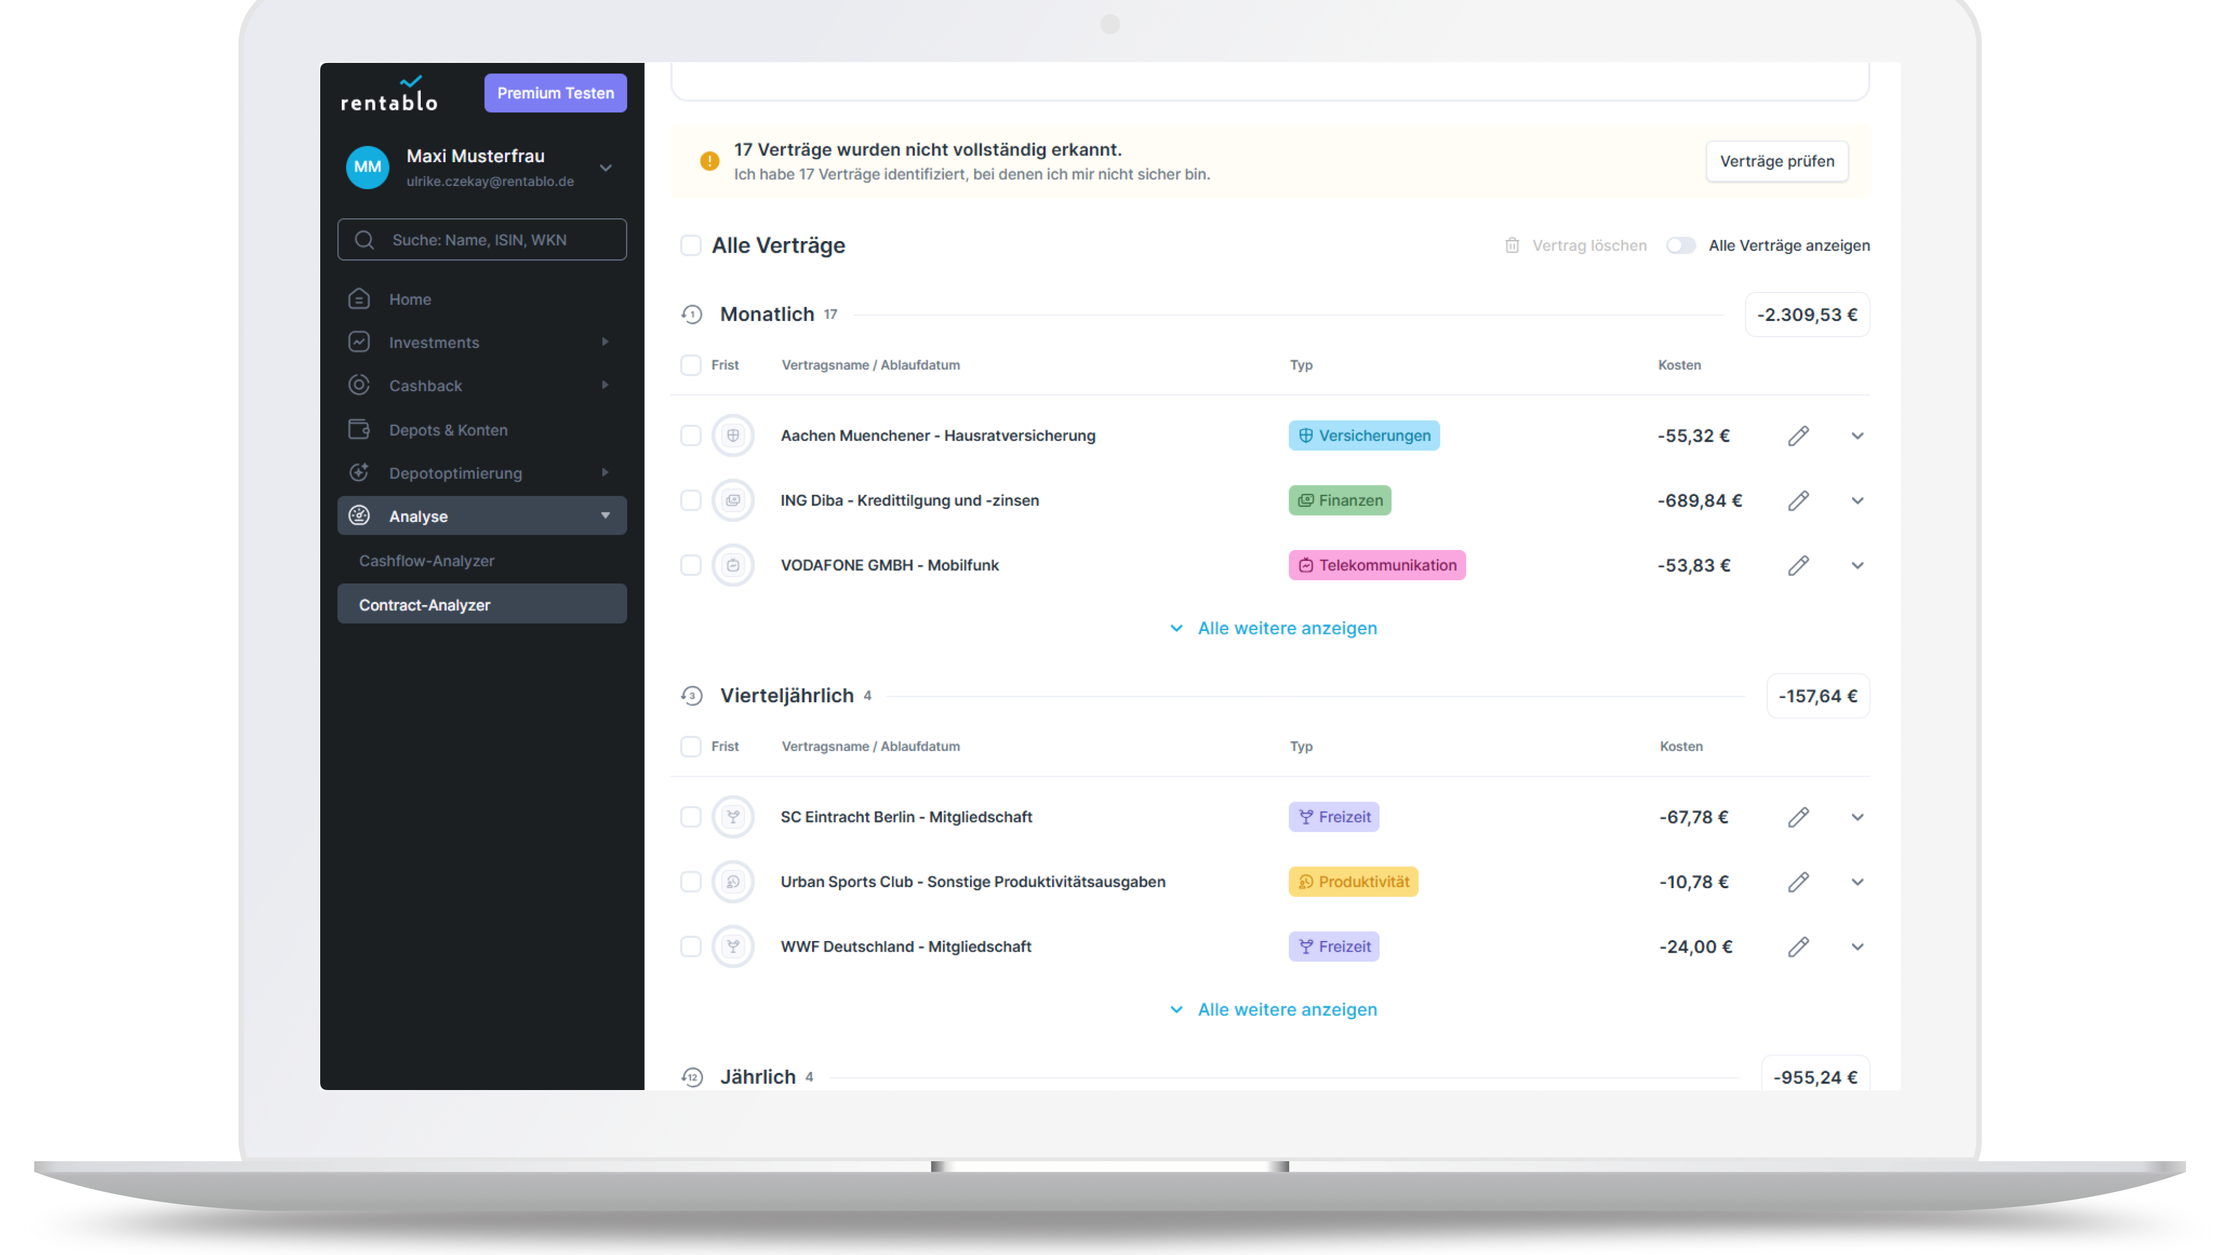Expand Urban Sports Club row details chevron
The height and width of the screenshot is (1255, 2233).
pyautogui.click(x=1858, y=883)
